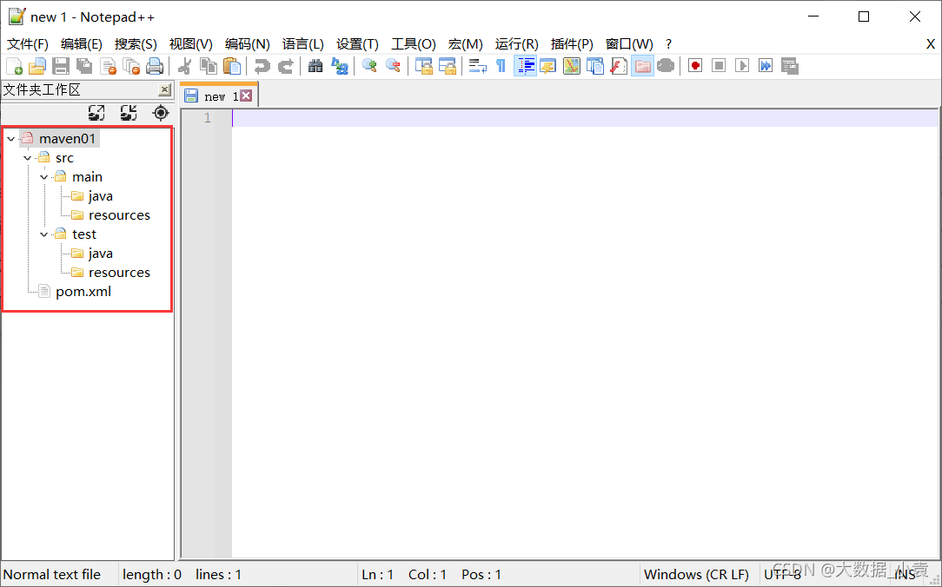The height and width of the screenshot is (587, 942).
Task: Toggle Show All Characters pilcrow icon
Action: [x=501, y=66]
